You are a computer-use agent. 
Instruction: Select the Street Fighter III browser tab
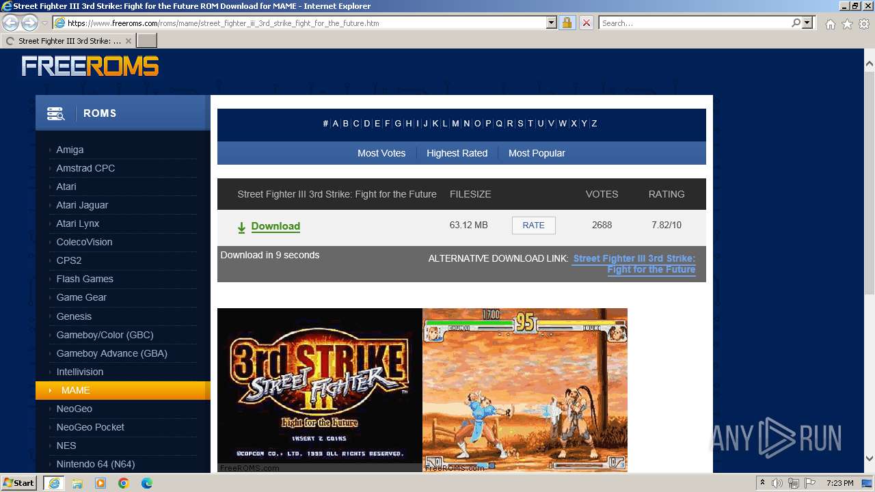click(x=68, y=41)
